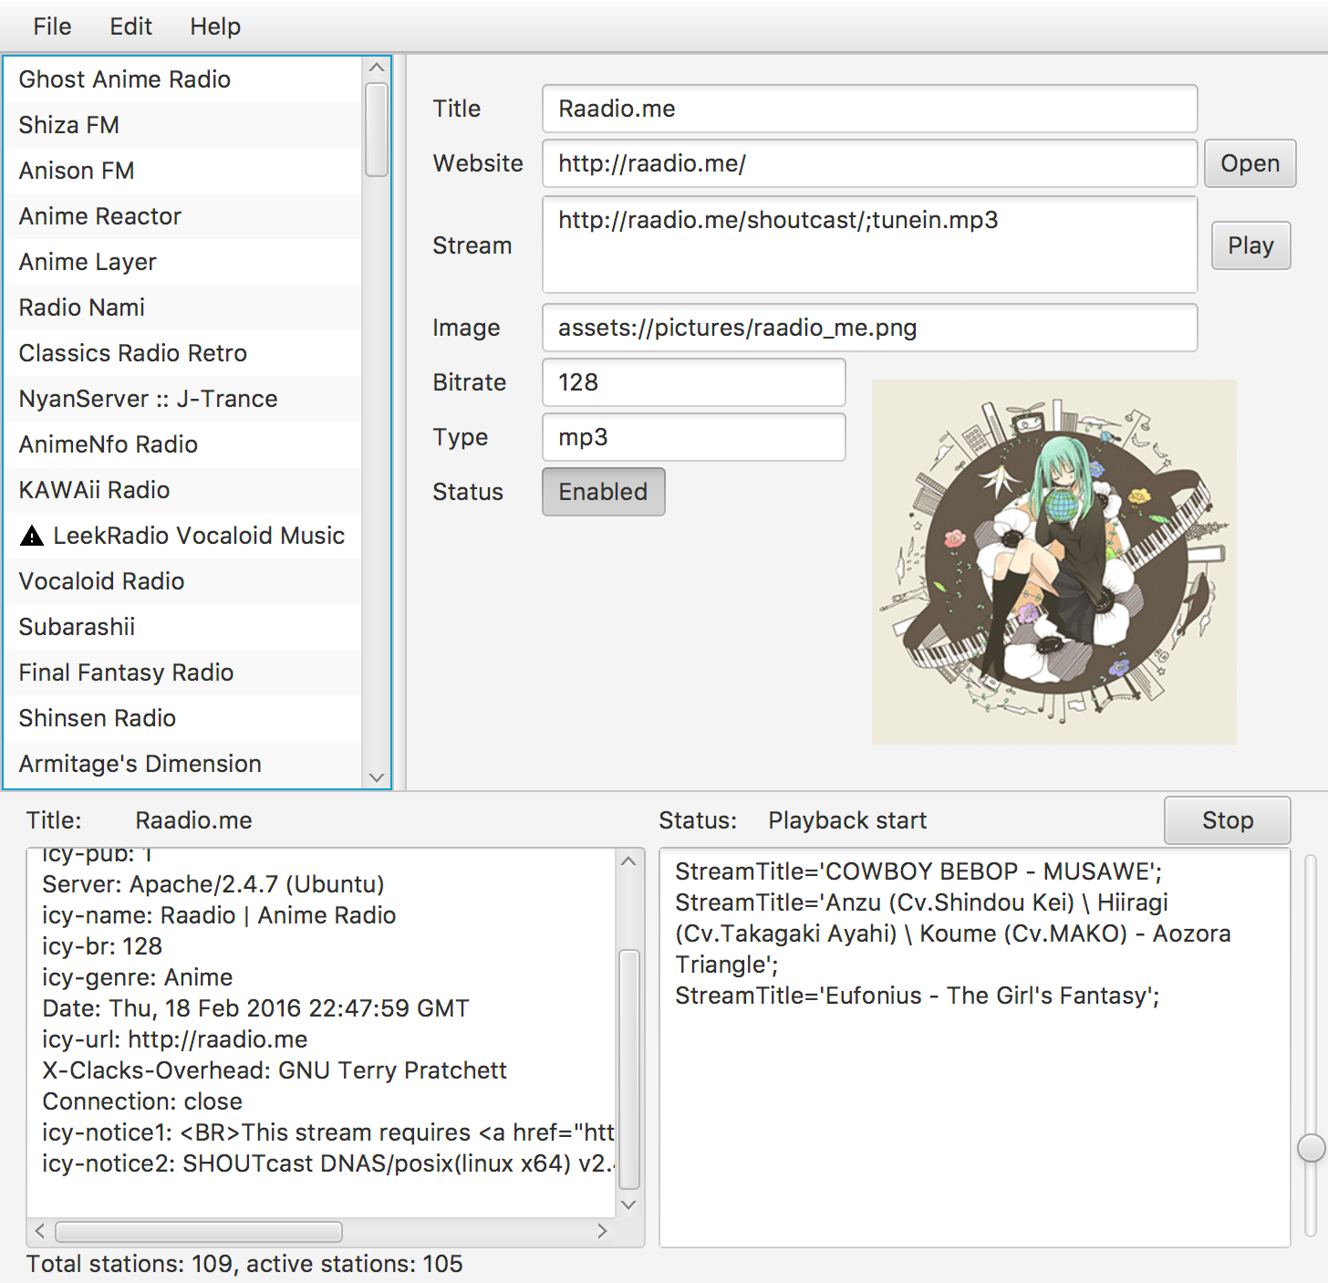Focus the Website URL field
The image size is (1328, 1283).
(870, 163)
